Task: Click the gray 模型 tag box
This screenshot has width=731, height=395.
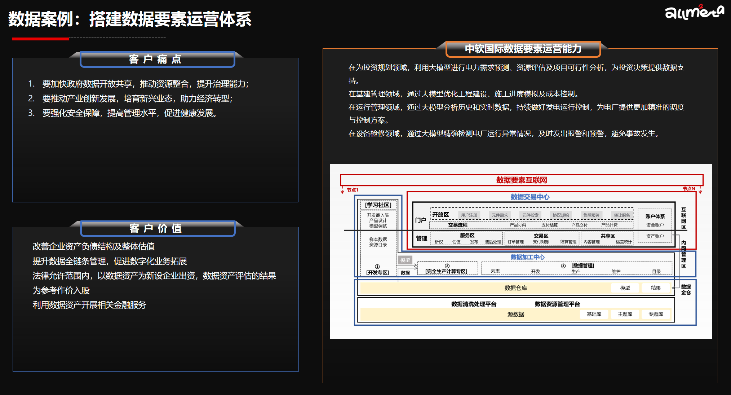Action: pos(405,260)
